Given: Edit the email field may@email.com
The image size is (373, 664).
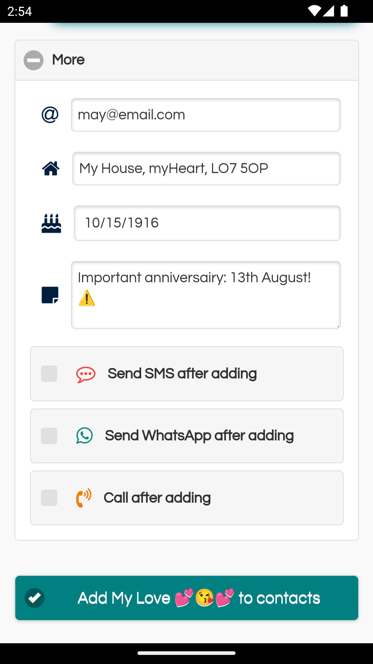Looking at the screenshot, I should point(206,115).
